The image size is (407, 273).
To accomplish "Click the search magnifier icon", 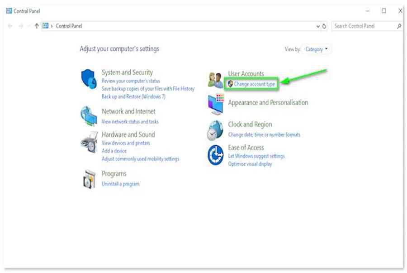I will [x=399, y=26].
